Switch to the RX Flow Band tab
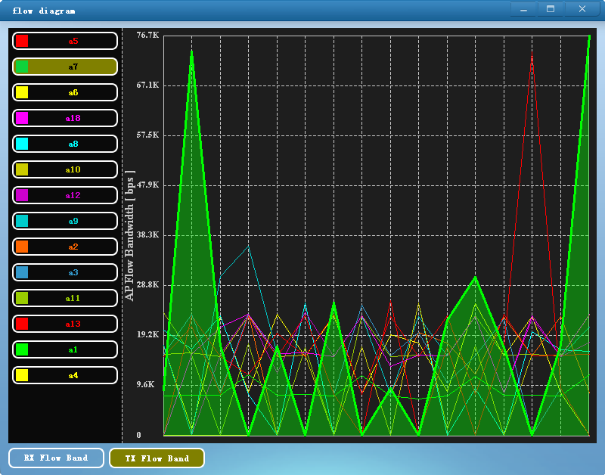Screen dimensions: 605x475 pyautogui.click(x=56, y=458)
